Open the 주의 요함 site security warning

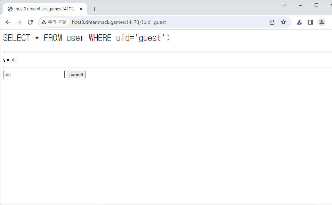54,22
